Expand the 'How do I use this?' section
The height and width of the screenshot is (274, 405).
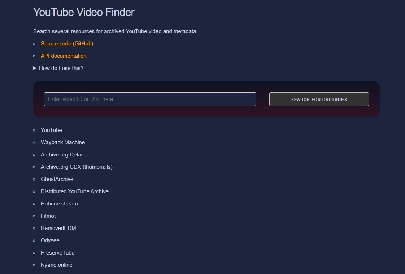[x=58, y=68]
